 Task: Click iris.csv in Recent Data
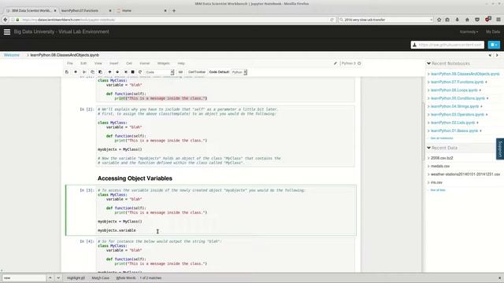click(x=436, y=182)
